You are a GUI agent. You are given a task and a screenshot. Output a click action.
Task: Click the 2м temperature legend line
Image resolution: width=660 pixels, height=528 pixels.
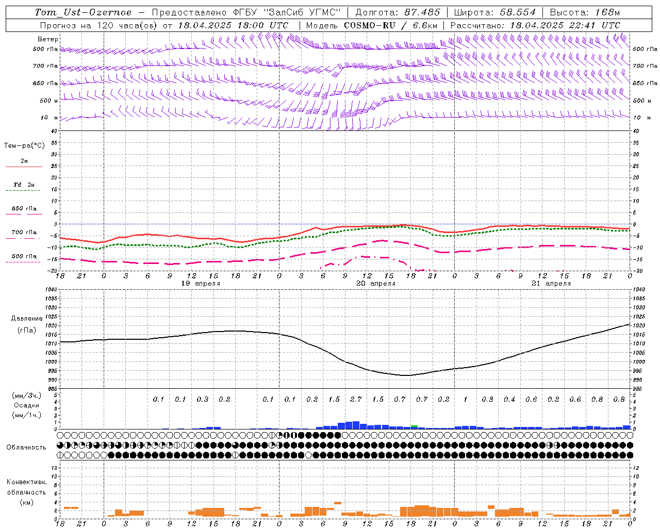coord(24,167)
